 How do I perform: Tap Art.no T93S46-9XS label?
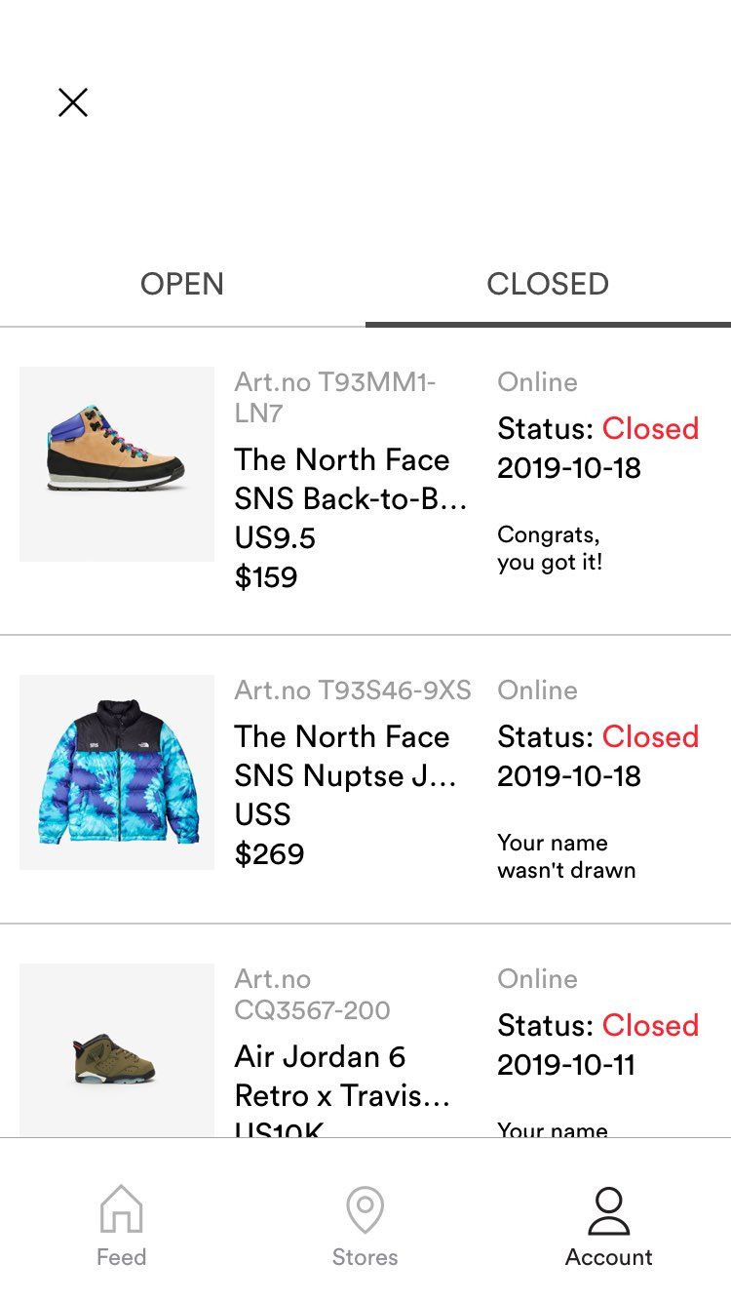[353, 690]
